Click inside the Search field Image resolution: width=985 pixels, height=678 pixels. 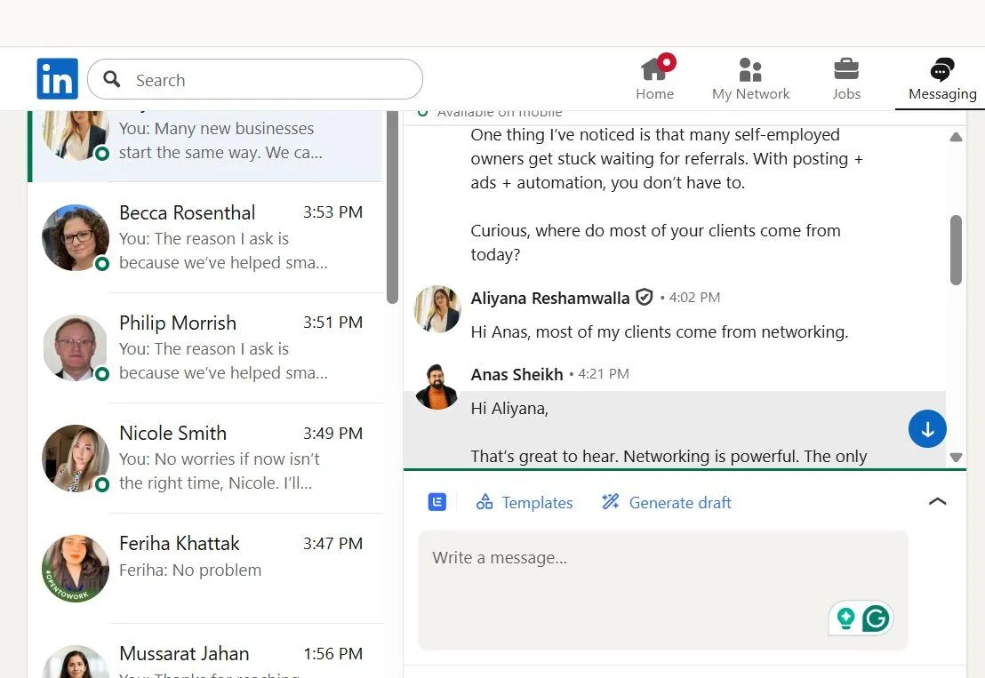tap(255, 79)
